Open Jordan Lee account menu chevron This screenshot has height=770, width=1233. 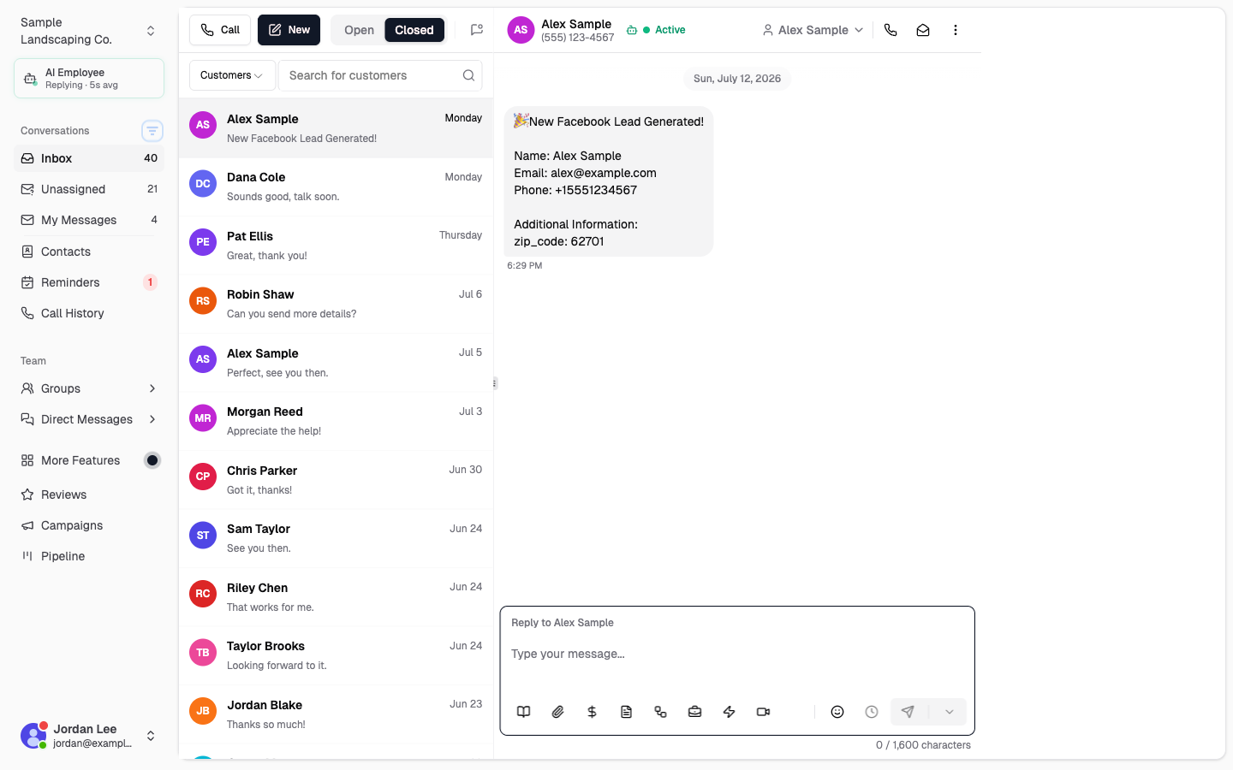(151, 736)
